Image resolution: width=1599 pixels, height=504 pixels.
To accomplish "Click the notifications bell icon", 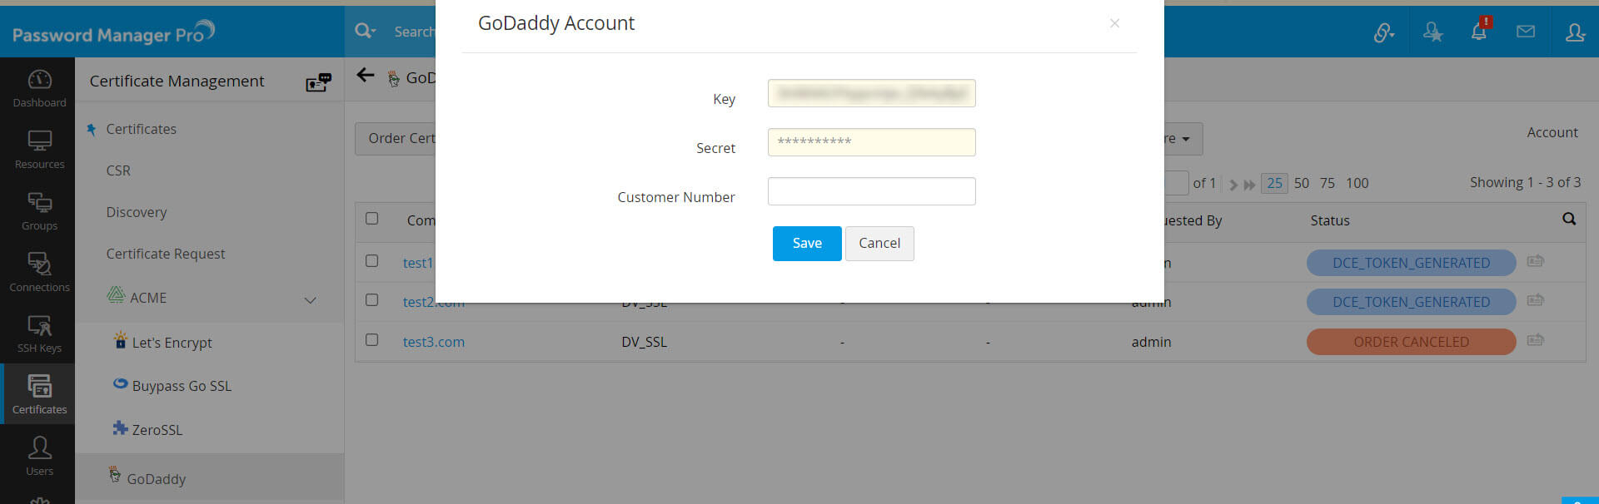I will click(1479, 32).
